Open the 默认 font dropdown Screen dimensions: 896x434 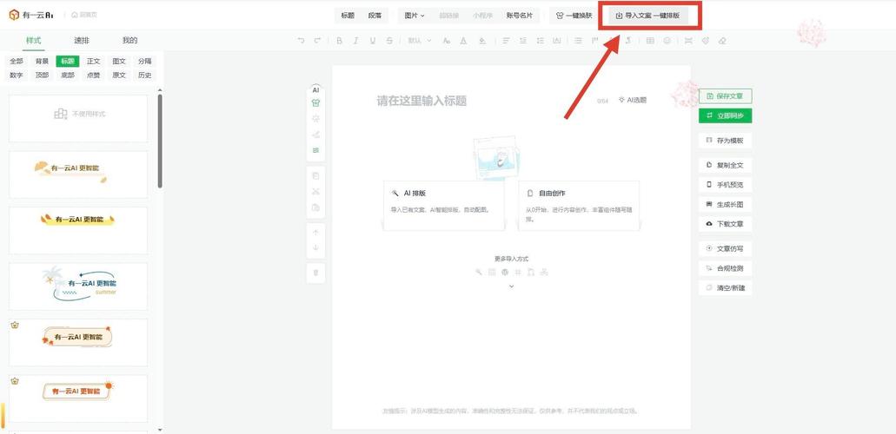[x=420, y=41]
